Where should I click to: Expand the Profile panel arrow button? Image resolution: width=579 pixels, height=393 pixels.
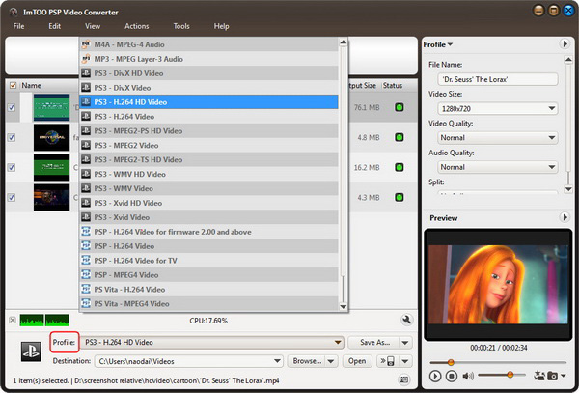pos(565,44)
